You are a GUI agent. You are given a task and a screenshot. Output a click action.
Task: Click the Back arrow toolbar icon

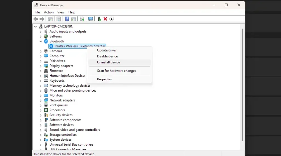point(36,19)
